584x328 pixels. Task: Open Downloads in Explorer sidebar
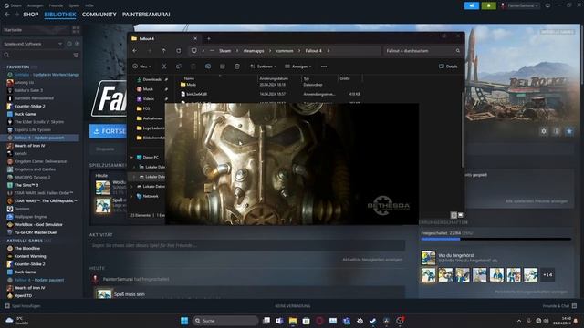point(152,79)
